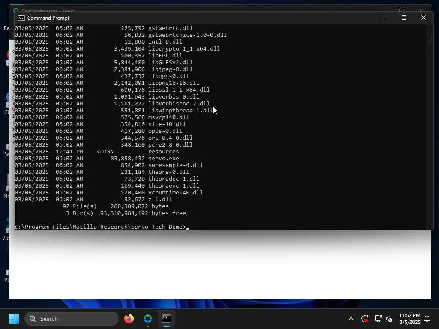The width and height of the screenshot is (439, 329).
Task: Click the servo.exe file name
Action: click(x=164, y=159)
